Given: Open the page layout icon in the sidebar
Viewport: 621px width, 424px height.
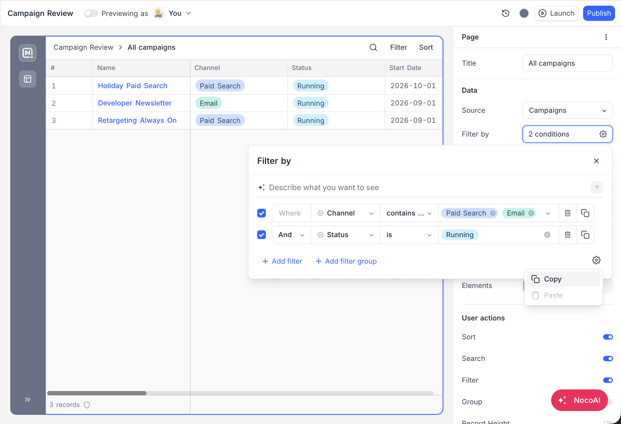Looking at the screenshot, I should [x=28, y=79].
